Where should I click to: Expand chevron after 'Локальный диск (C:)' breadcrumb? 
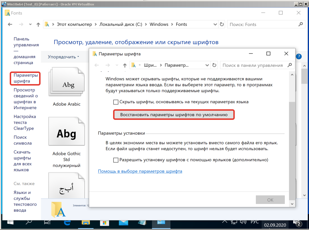coord(146,24)
